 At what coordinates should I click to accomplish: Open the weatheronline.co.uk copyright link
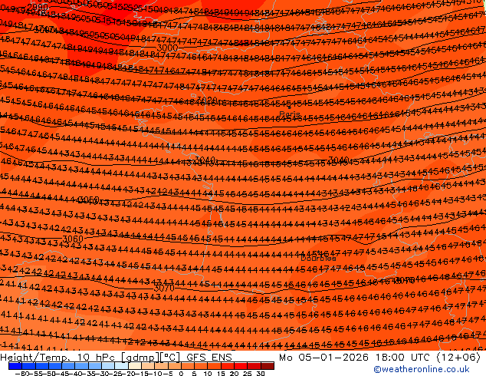[422, 369]
